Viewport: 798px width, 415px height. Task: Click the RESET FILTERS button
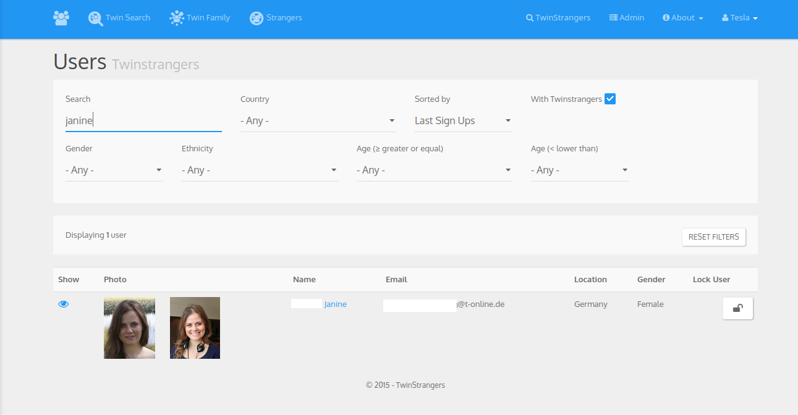click(714, 237)
